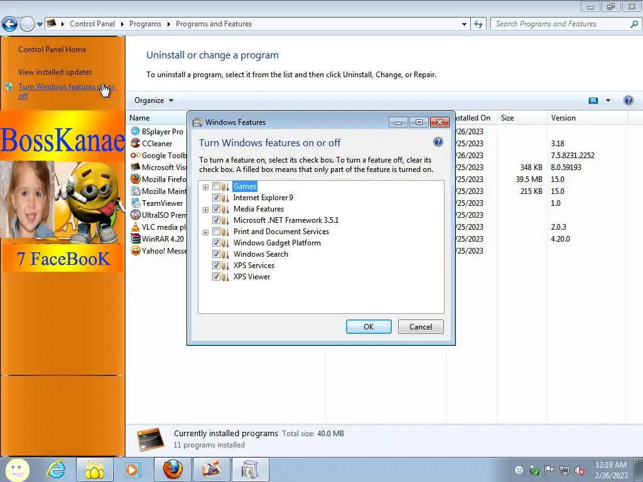Select the XPS Viewer feature label
This screenshot has width=643, height=482.
pos(252,276)
